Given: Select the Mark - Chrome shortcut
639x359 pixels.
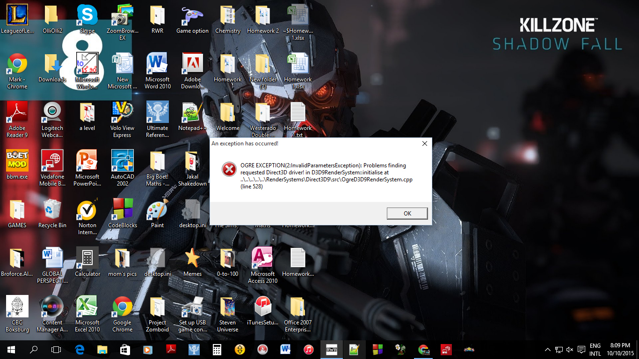Looking at the screenshot, I should tap(17, 71).
